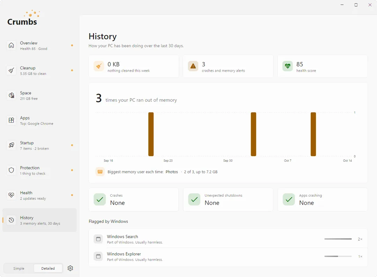The height and width of the screenshot is (277, 377).
Task: Click the 'Flagged by Windows' heading
Action: point(108,221)
